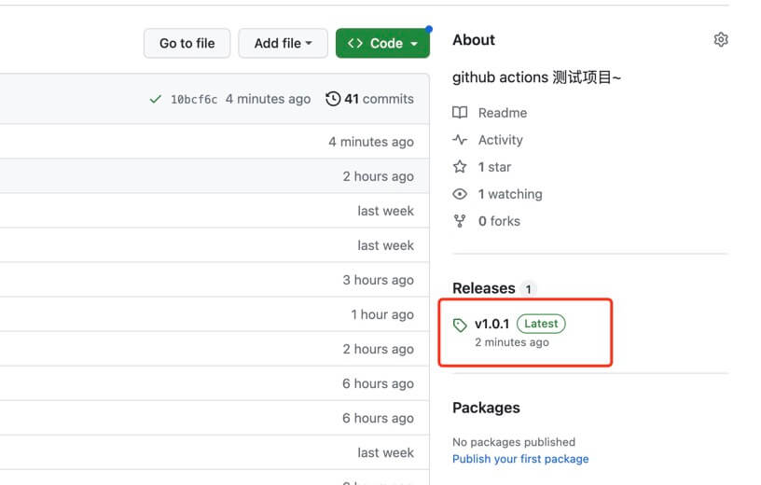The image size is (761, 485).
Task: Follow the Publish your first package link
Action: point(520,459)
